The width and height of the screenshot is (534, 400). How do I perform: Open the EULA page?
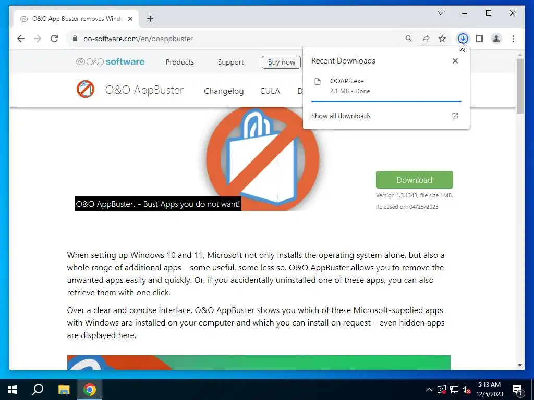click(x=271, y=91)
